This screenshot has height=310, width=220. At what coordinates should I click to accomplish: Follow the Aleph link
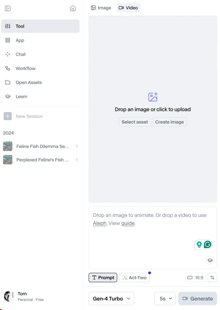click(x=100, y=224)
